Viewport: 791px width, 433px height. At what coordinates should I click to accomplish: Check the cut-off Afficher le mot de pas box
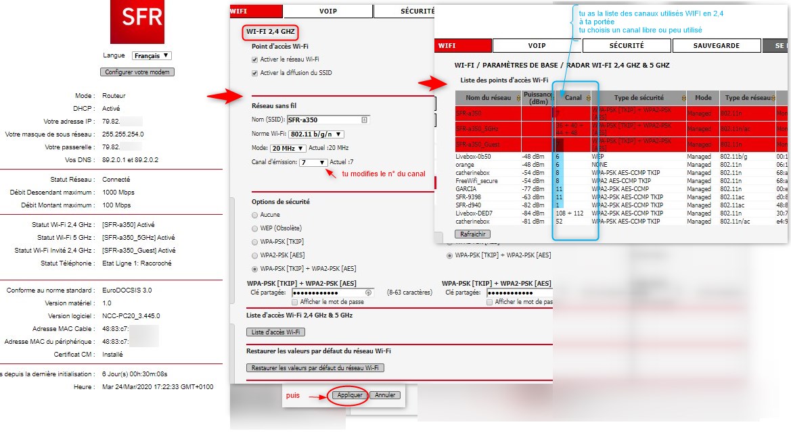489,302
